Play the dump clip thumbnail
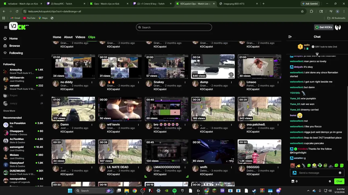 (213, 67)
